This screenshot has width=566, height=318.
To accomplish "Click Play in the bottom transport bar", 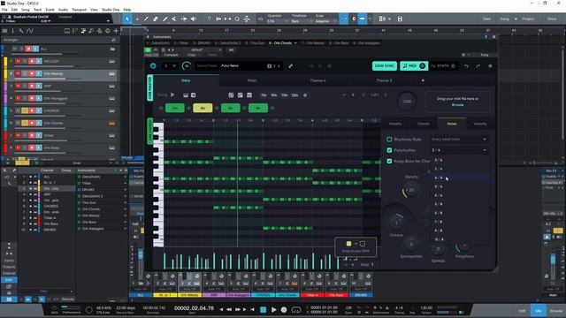I will point(273,310).
